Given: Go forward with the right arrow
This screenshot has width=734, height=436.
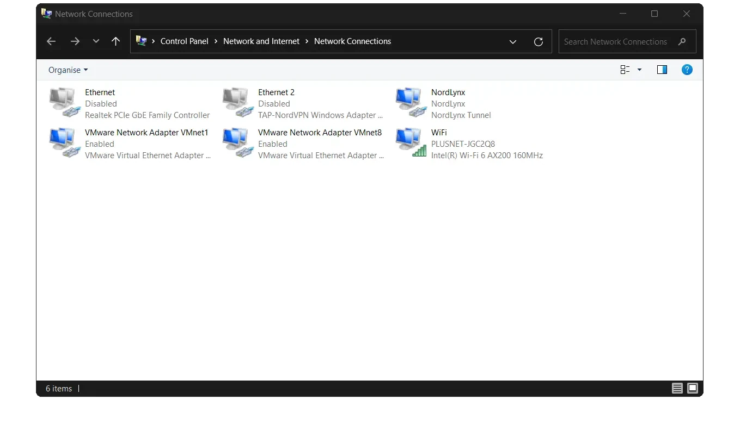Looking at the screenshot, I should (x=75, y=41).
